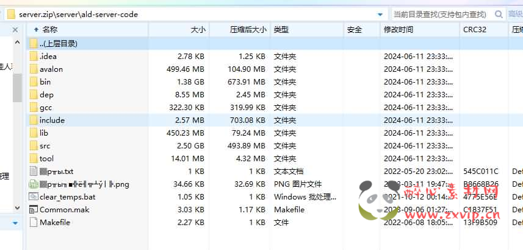Screen dimensions: 523x250
Task: Select the .png image file icon
Action: (34, 184)
